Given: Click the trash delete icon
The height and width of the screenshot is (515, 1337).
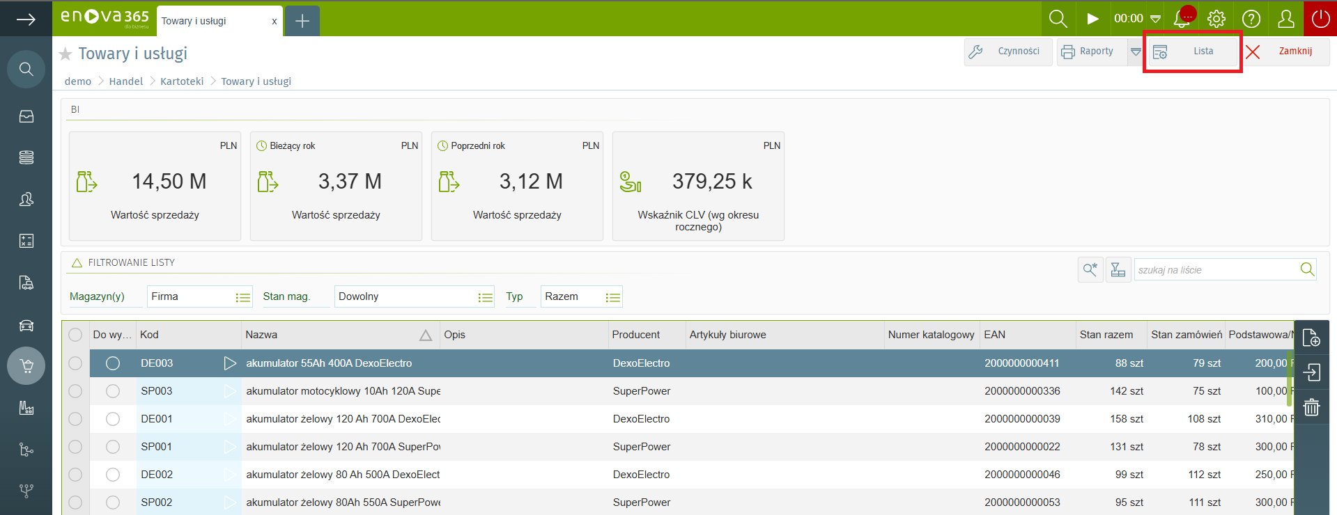Looking at the screenshot, I should pyautogui.click(x=1311, y=407).
